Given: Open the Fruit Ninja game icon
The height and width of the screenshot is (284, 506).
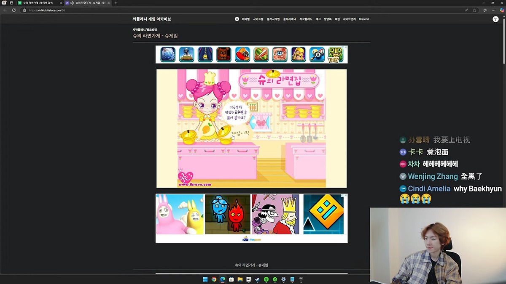Looking at the screenshot, I should tap(261, 54).
